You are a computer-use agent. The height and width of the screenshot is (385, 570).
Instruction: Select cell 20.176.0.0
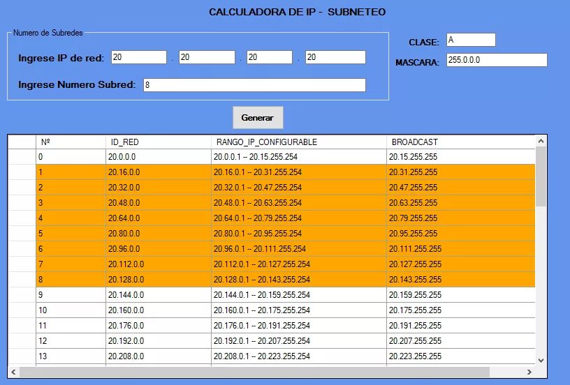click(159, 326)
